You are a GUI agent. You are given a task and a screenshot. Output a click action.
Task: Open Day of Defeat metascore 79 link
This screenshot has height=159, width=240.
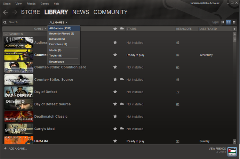177,92
